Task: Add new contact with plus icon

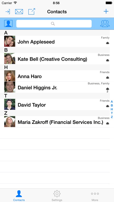Action: click(x=106, y=12)
